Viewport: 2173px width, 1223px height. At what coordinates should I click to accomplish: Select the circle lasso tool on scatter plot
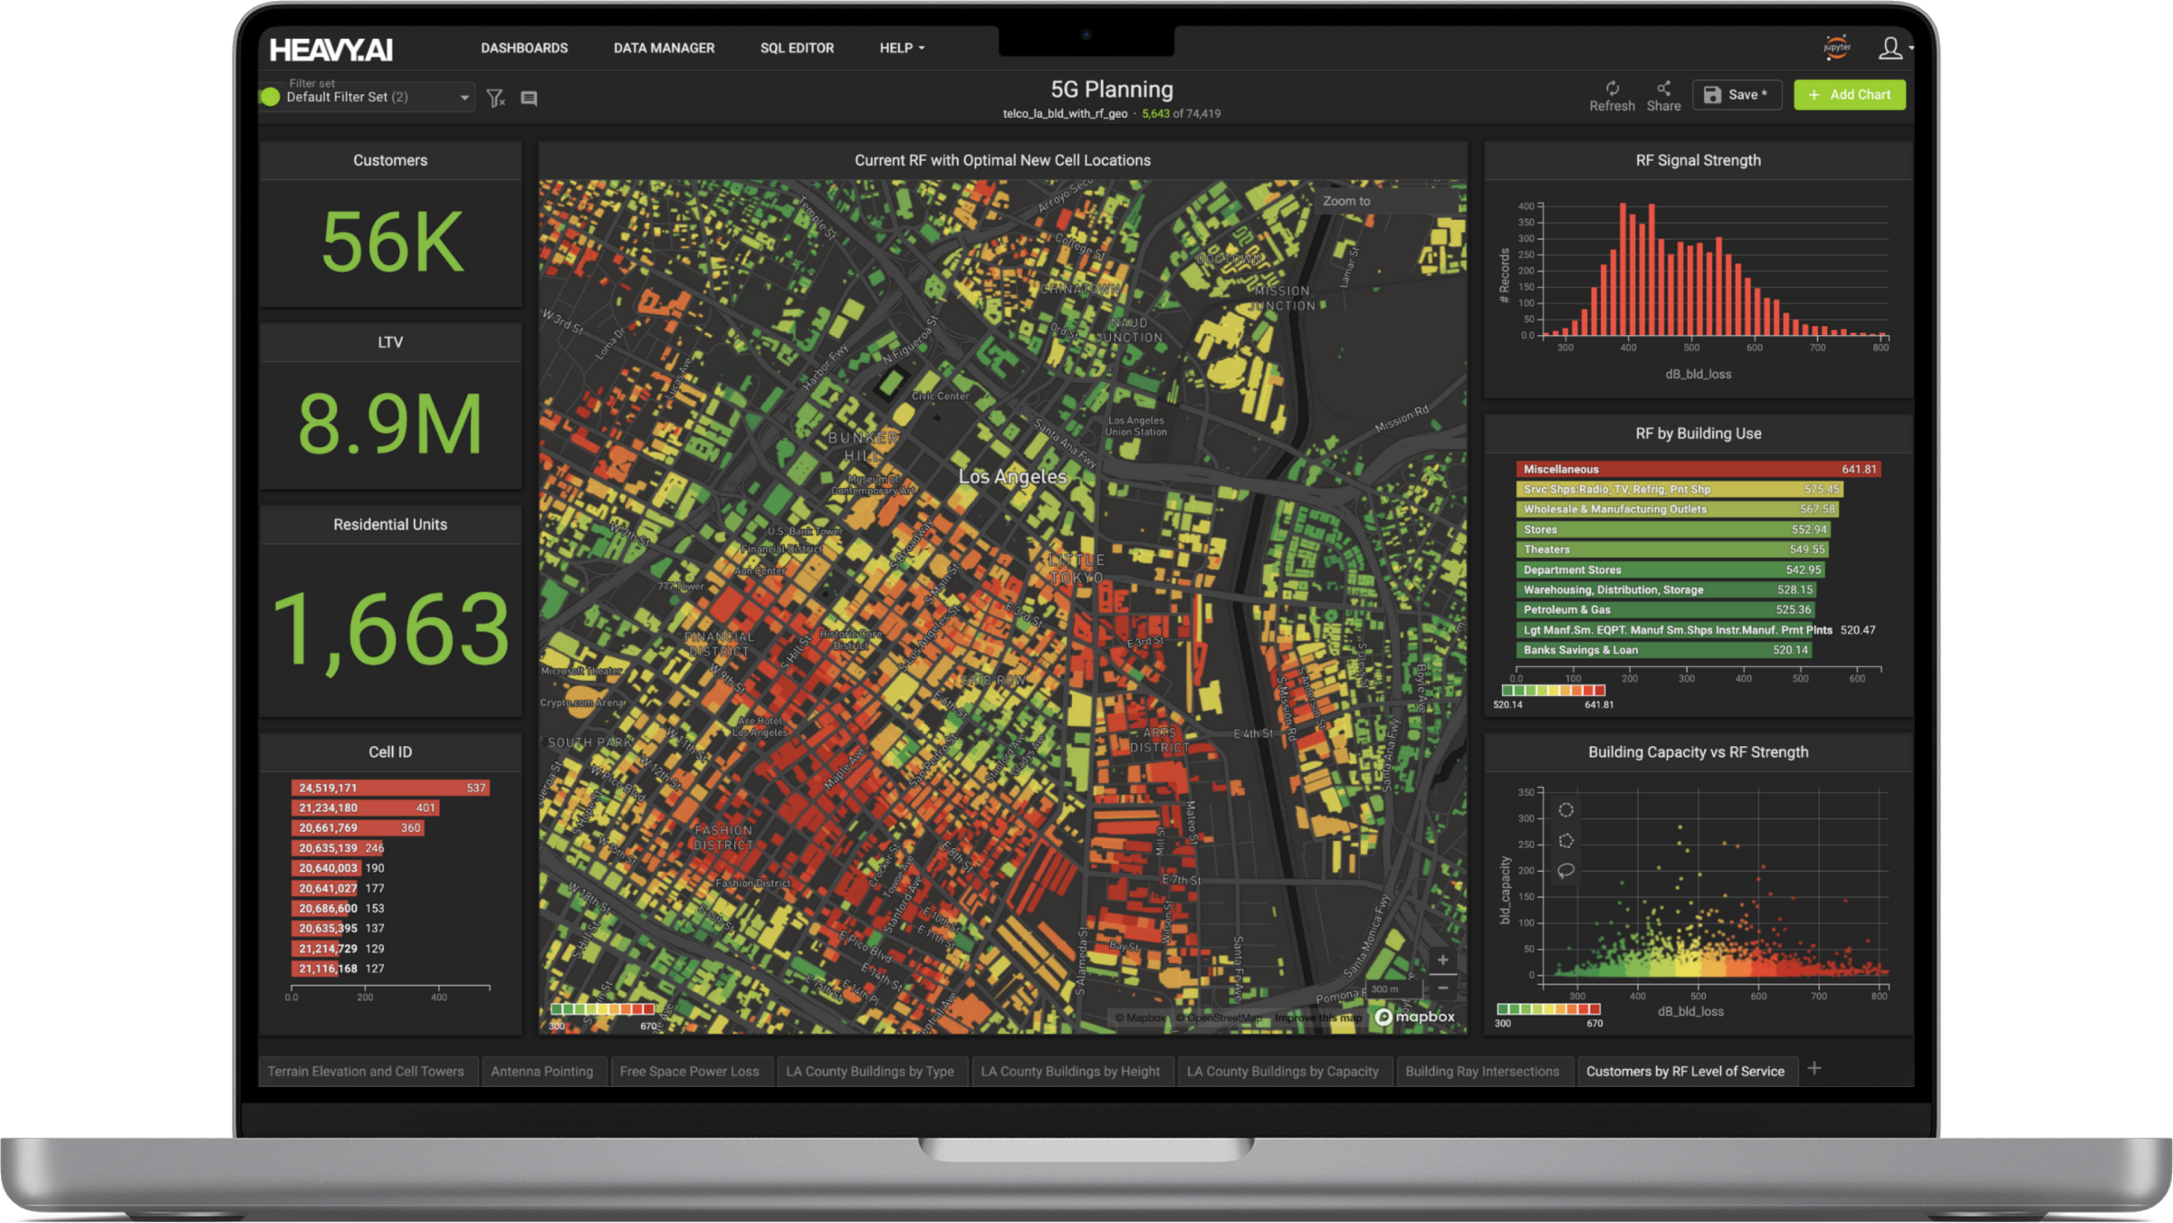coord(1565,809)
